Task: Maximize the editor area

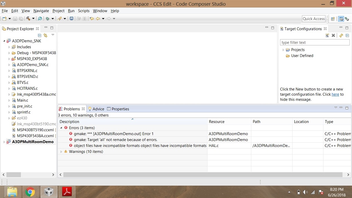Action: coord(273,28)
